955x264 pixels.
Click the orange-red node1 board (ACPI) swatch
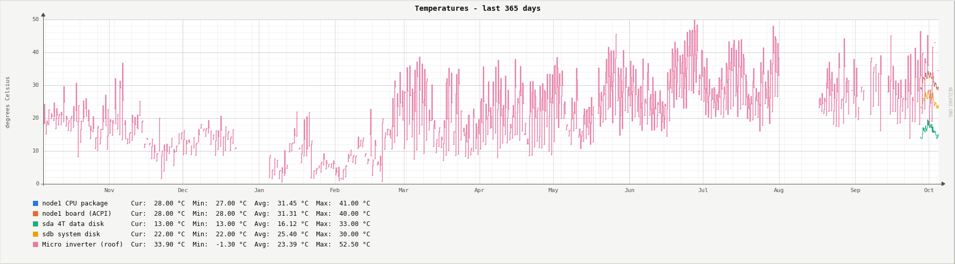click(x=36, y=214)
